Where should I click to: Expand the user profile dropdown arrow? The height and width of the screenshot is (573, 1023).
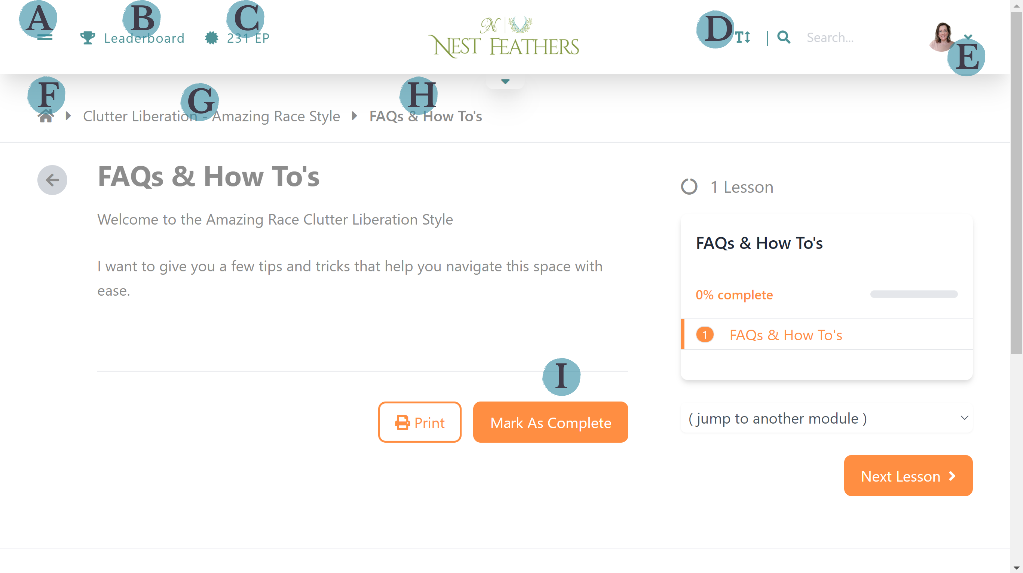(968, 37)
